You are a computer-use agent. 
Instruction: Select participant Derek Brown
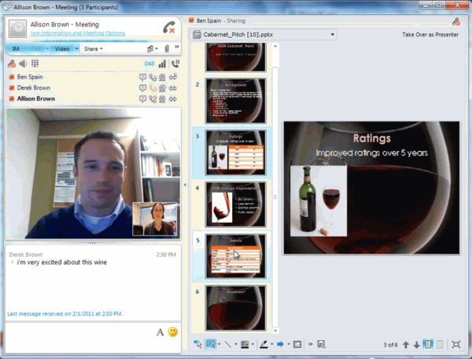(33, 88)
